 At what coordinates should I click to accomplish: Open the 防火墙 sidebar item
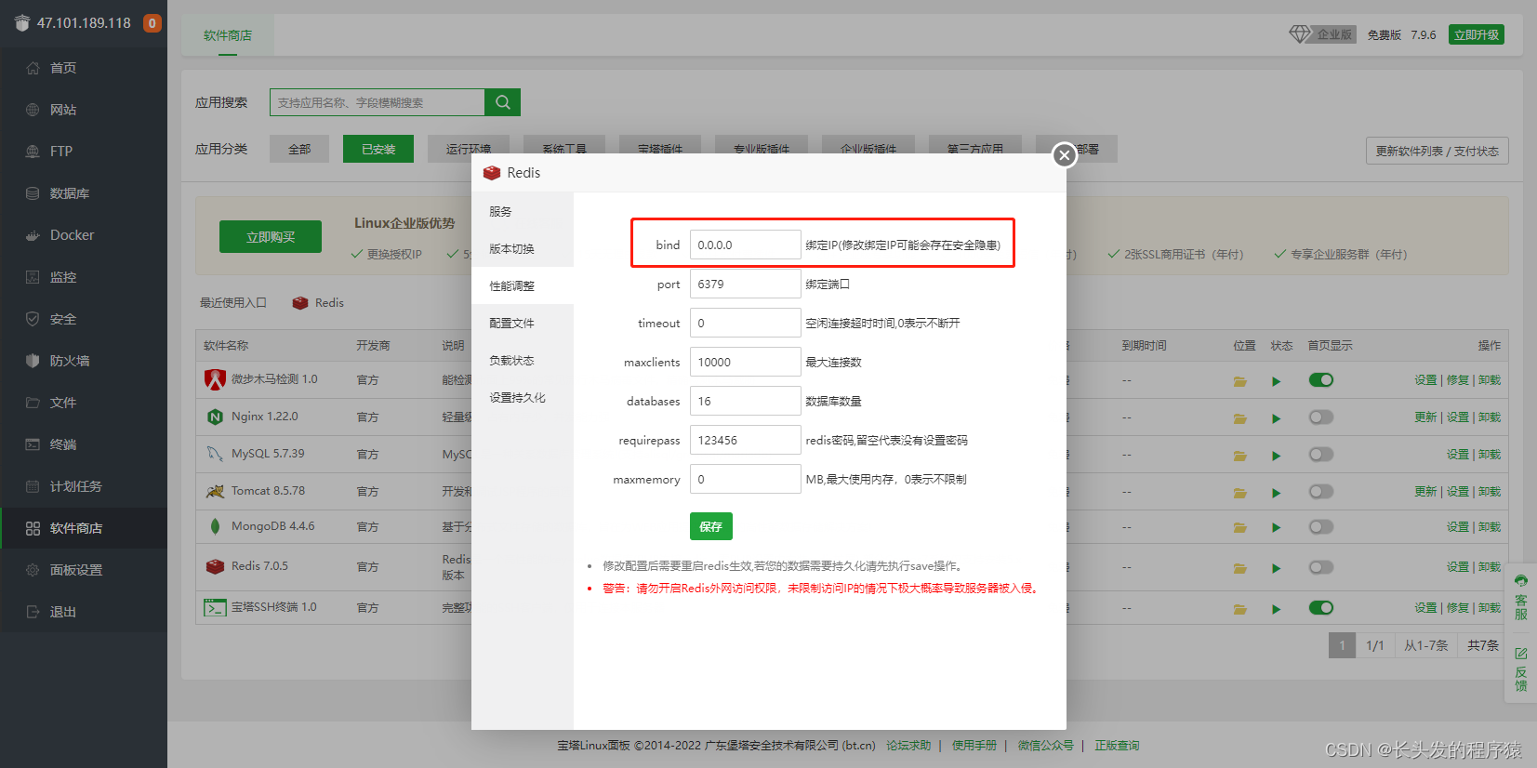(x=84, y=361)
